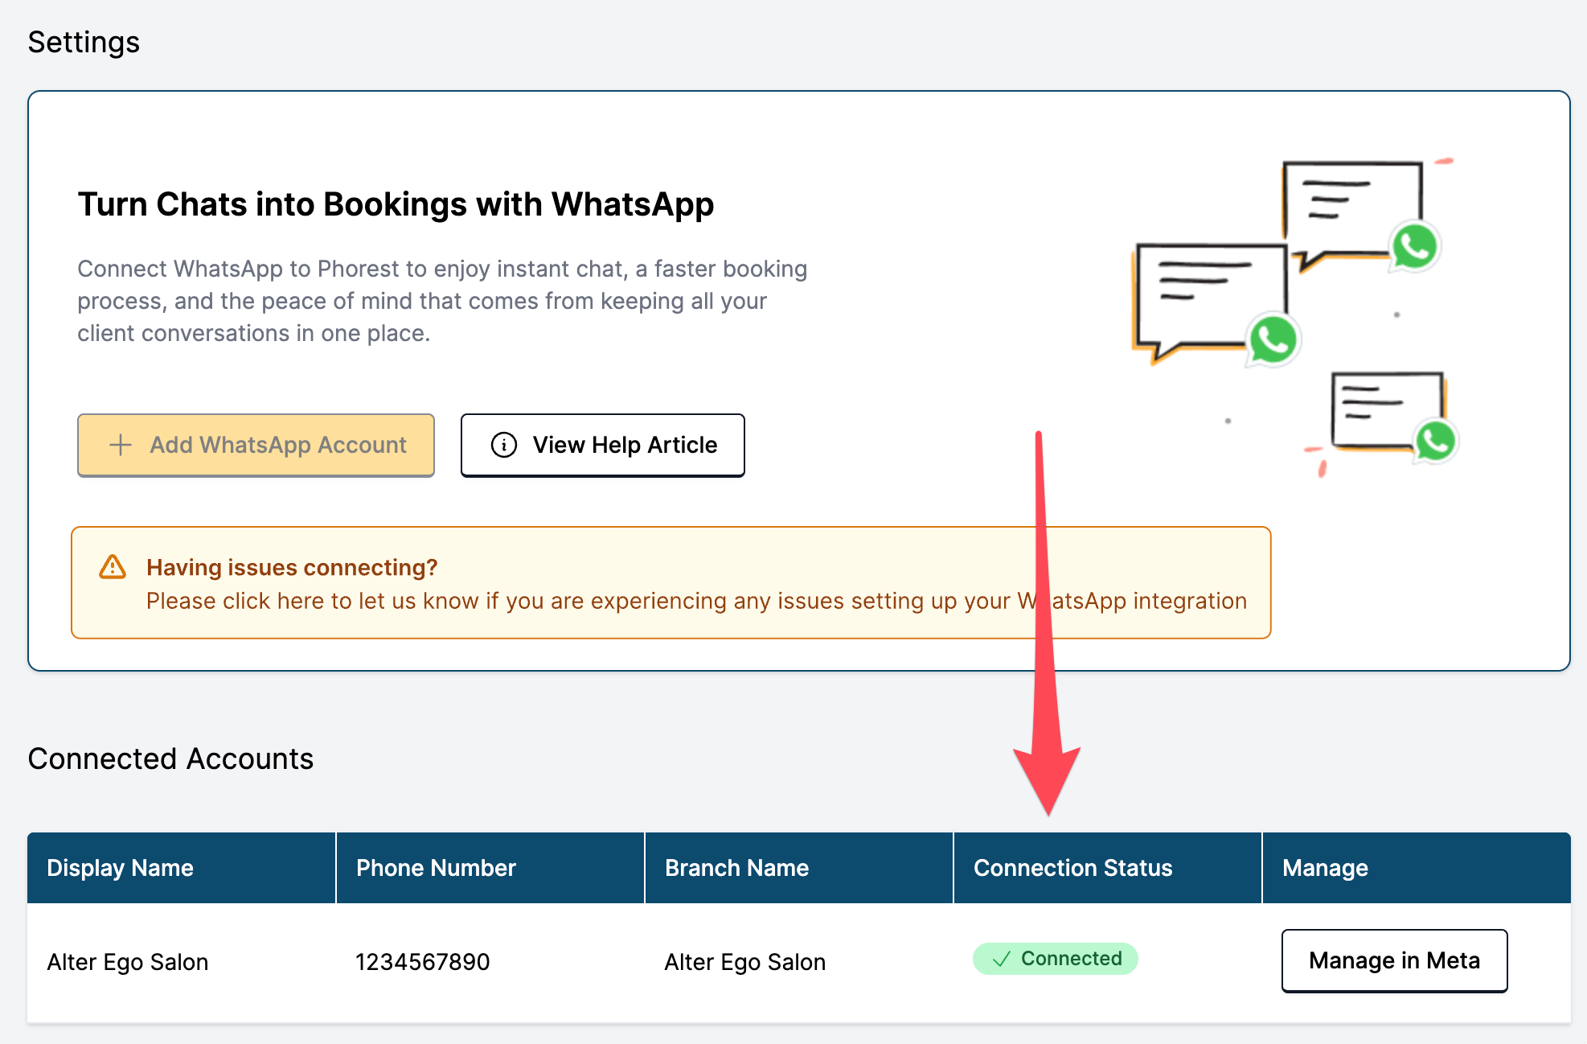The width and height of the screenshot is (1587, 1044).
Task: Click the Connection Status column header
Action: click(x=1072, y=868)
